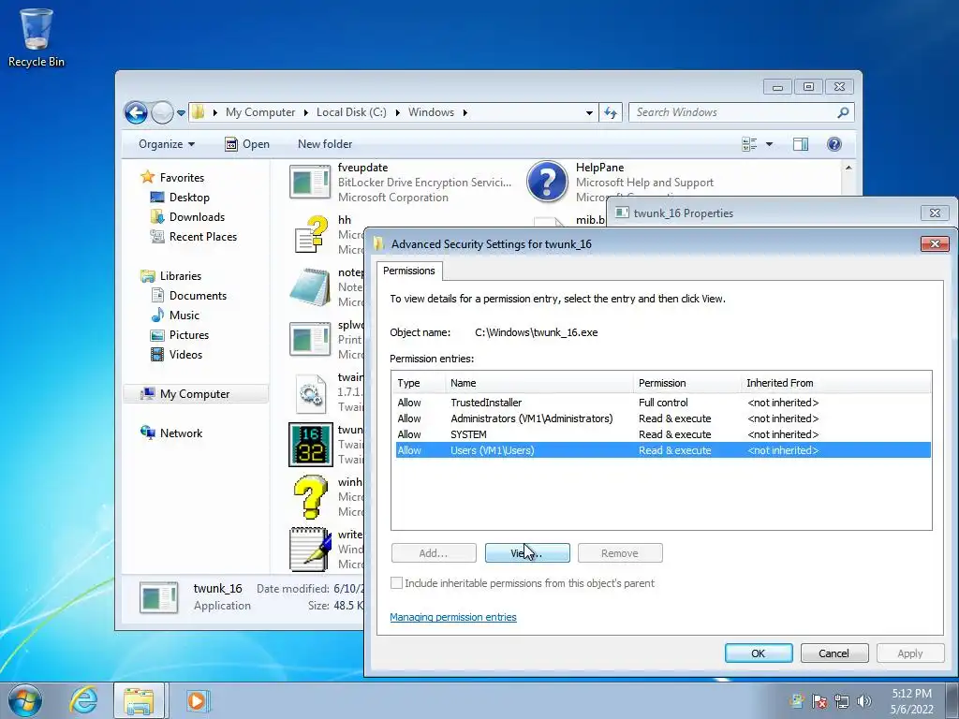Toggle Include inheritable permissions checkbox
This screenshot has width=959, height=719.
click(x=397, y=583)
